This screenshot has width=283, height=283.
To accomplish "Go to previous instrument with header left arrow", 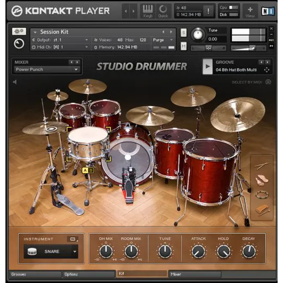I will pyautogui.click(x=126, y=11).
